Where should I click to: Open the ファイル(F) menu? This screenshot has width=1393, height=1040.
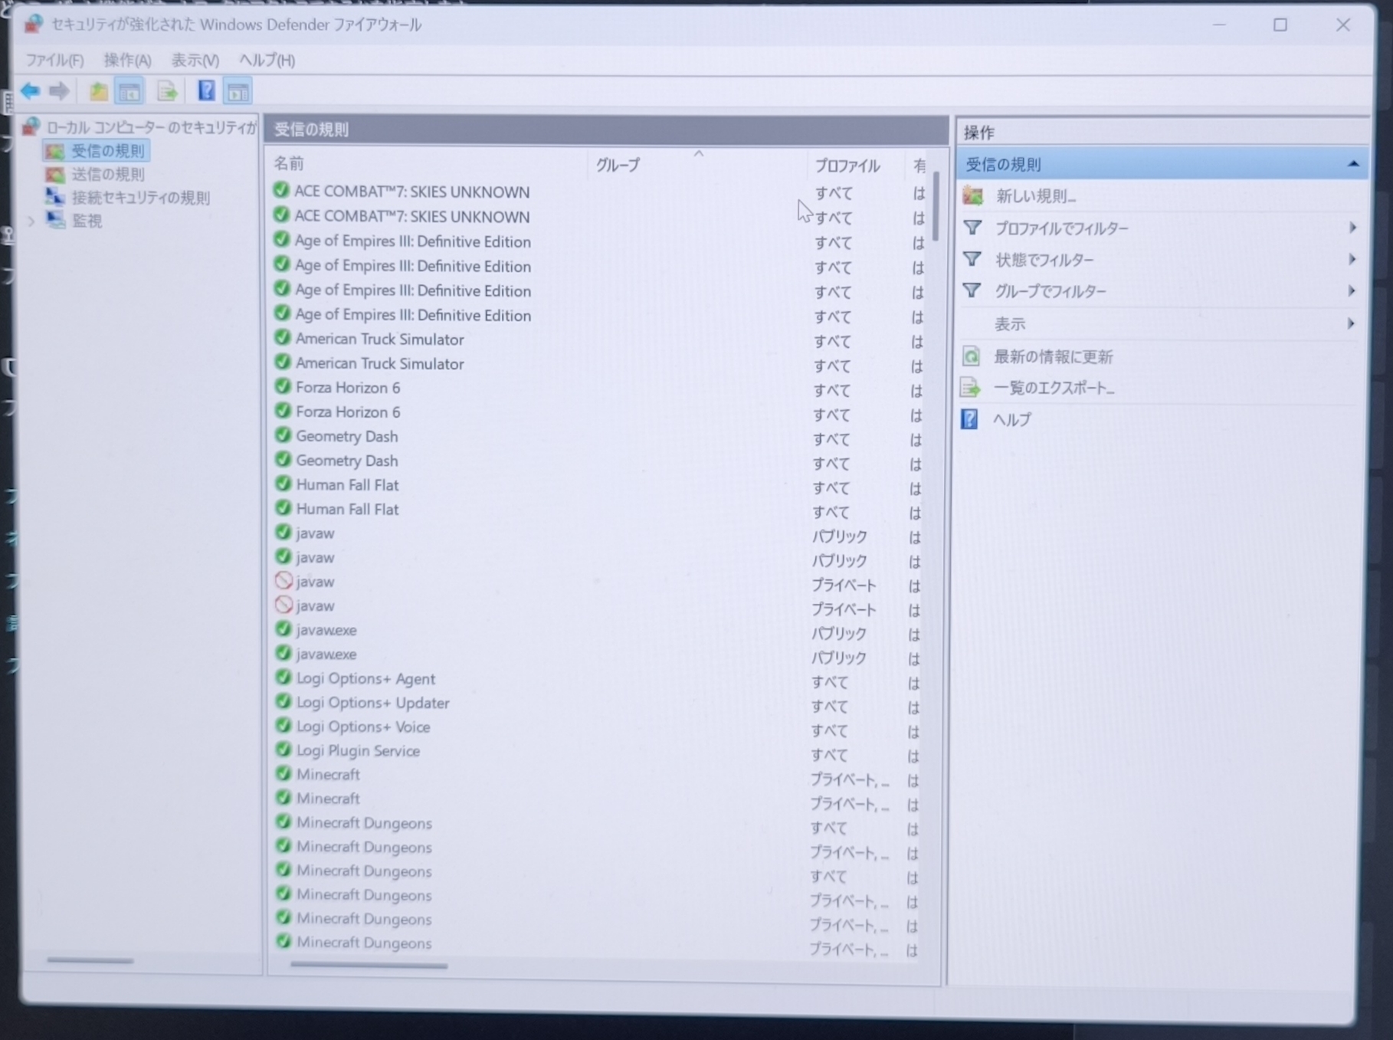click(54, 60)
